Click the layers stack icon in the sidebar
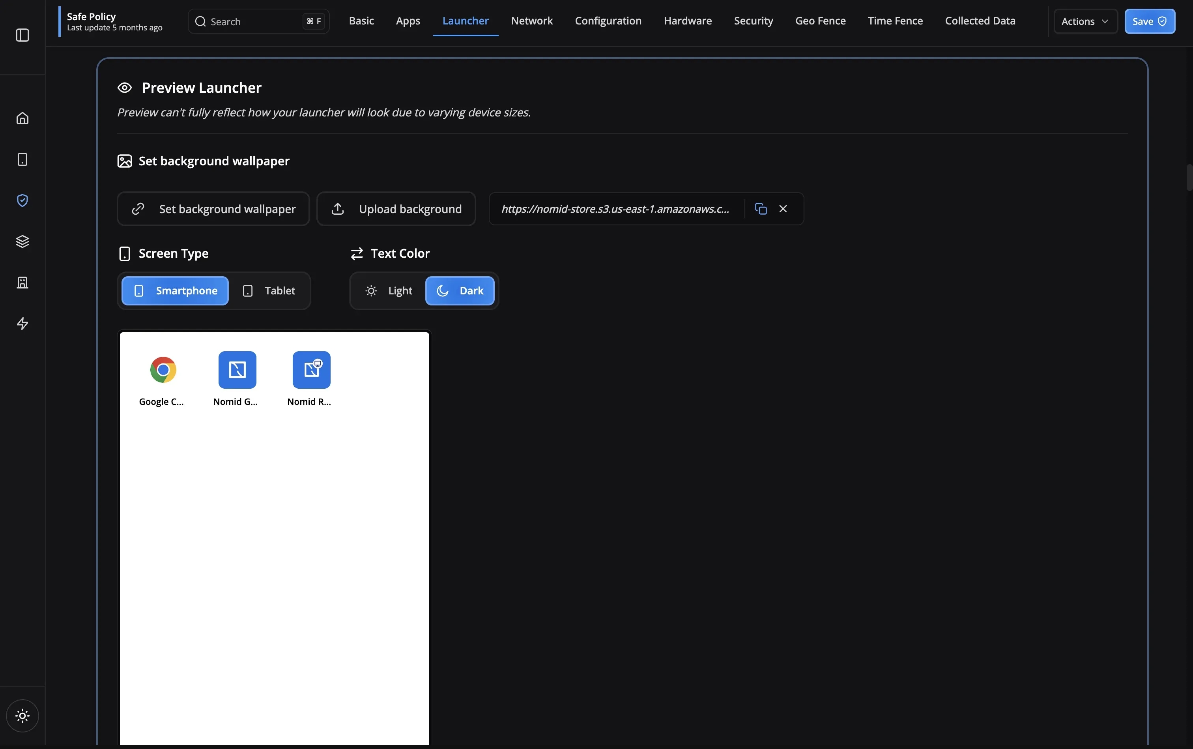This screenshot has height=749, width=1193. 22,241
